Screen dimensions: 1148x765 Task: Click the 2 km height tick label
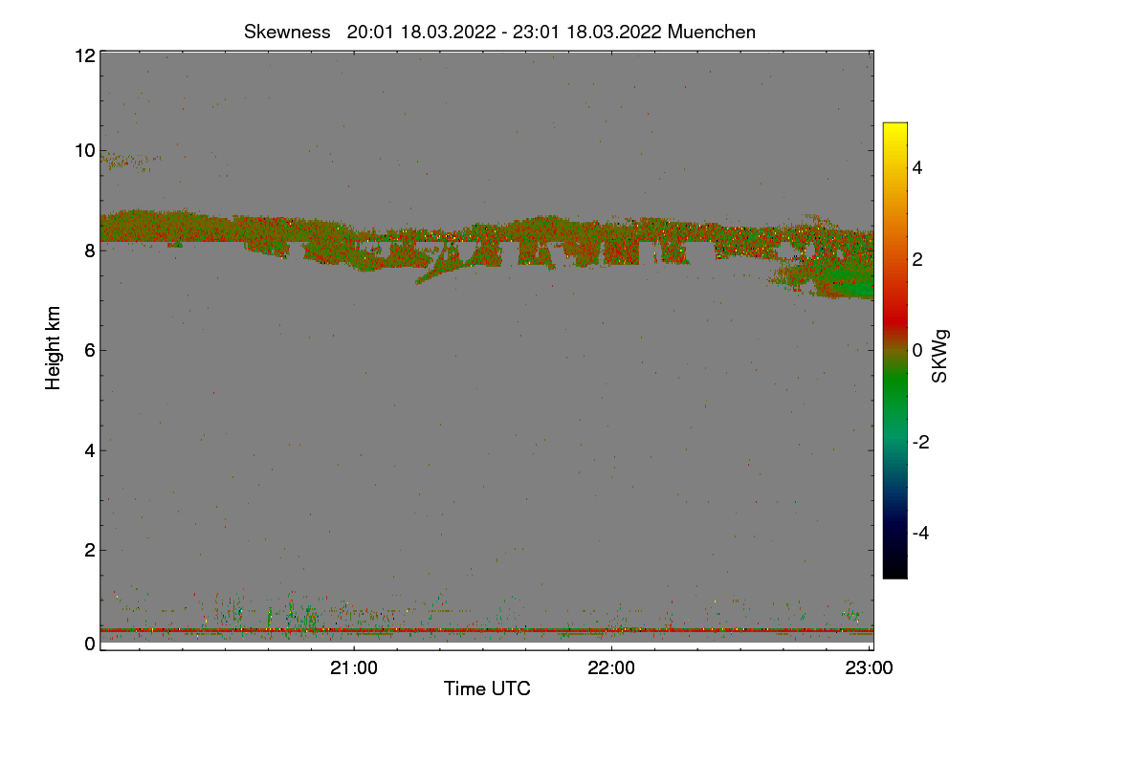coord(89,550)
